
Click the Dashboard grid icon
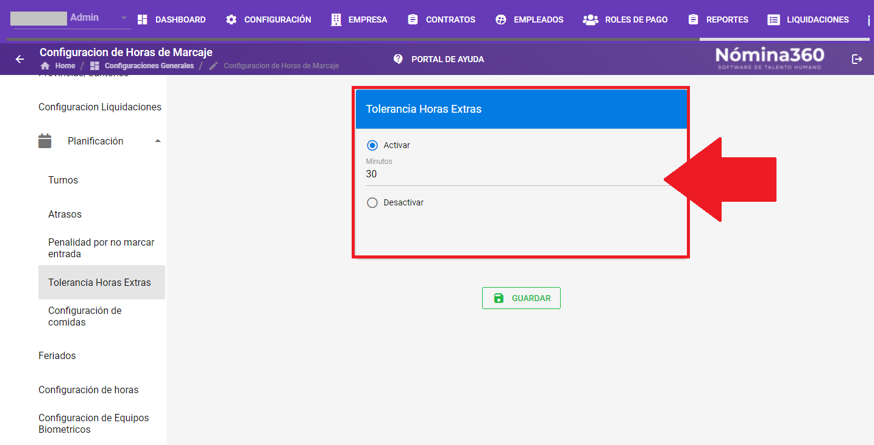click(x=143, y=20)
